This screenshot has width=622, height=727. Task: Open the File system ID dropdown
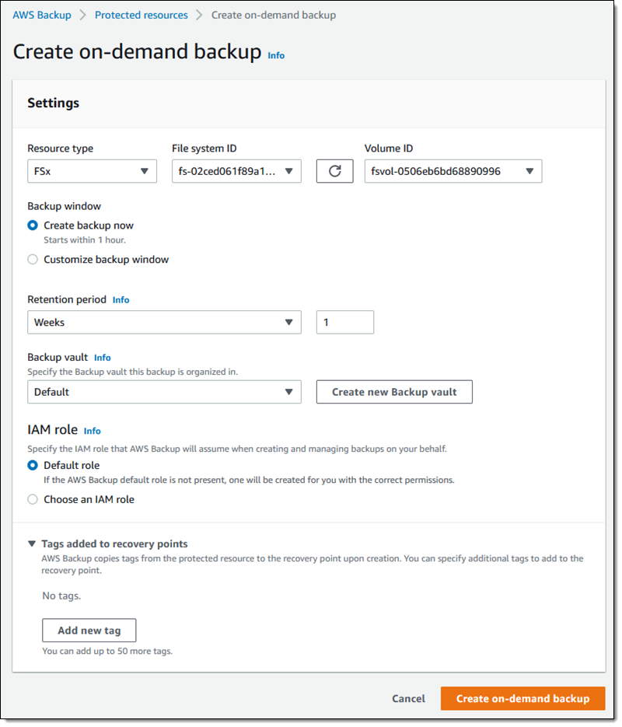[x=236, y=171]
